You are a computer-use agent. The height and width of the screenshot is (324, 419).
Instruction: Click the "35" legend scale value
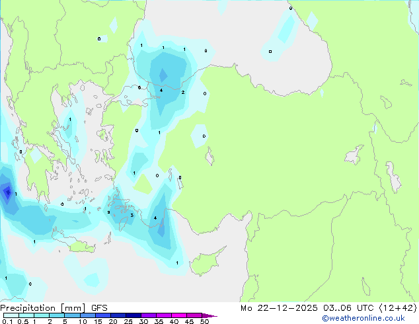click(x=159, y=321)
